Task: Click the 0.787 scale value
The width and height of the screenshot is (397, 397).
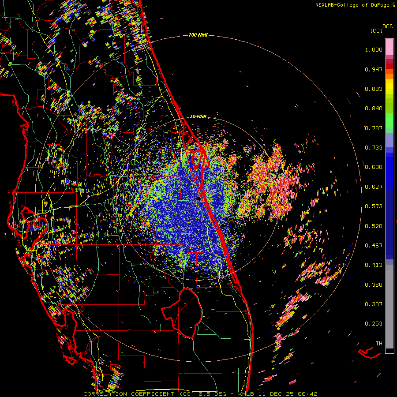Action: [x=374, y=128]
